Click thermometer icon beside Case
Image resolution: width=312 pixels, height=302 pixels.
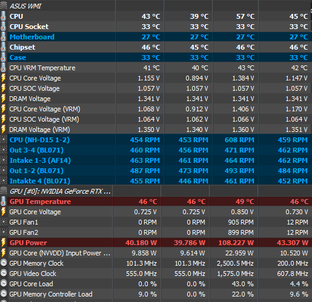pos(3,57)
